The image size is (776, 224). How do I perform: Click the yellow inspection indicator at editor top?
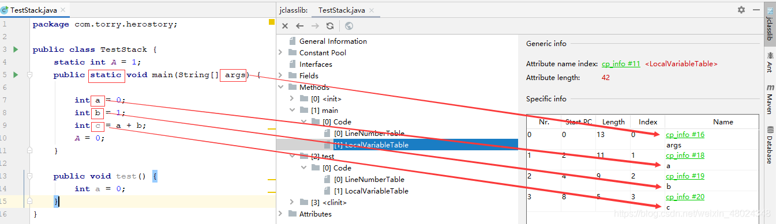pos(272,22)
